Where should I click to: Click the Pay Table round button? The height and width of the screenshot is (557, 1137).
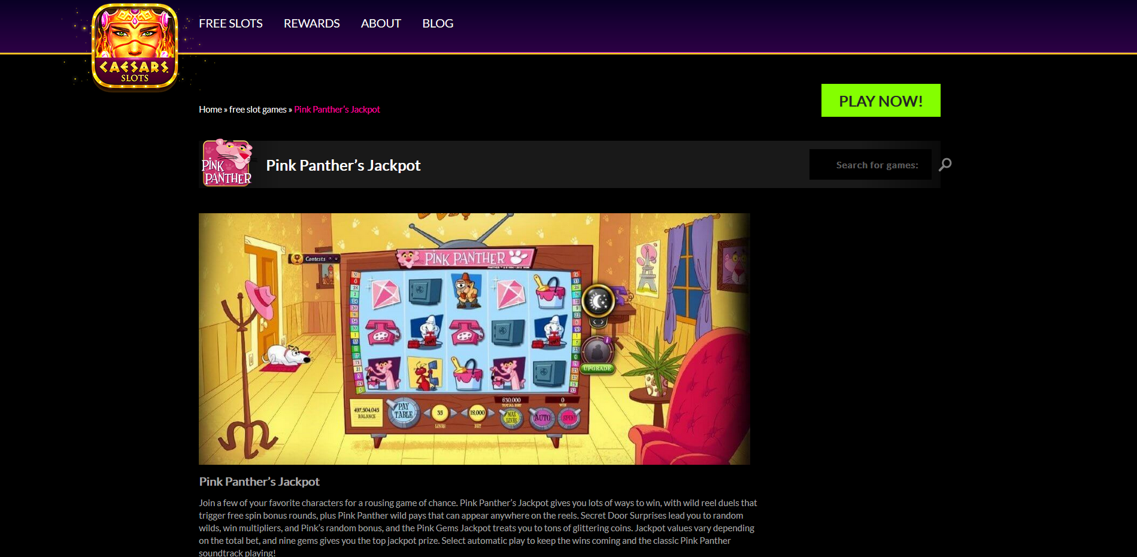pyautogui.click(x=404, y=412)
